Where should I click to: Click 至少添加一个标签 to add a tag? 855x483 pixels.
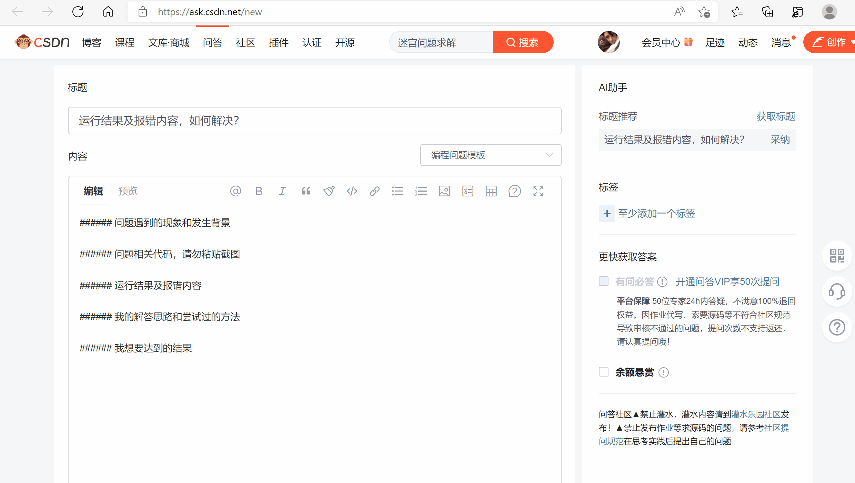(x=656, y=214)
